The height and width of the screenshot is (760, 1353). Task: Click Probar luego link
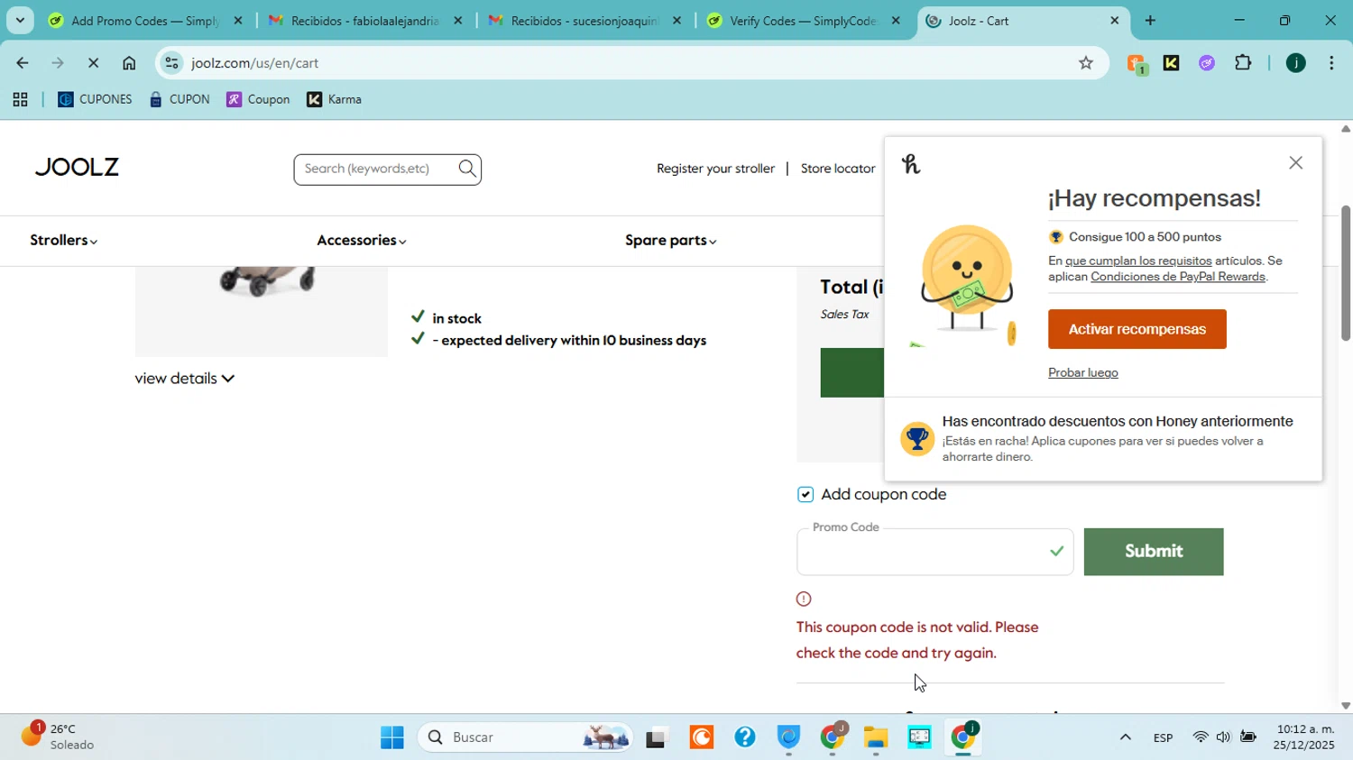click(1082, 373)
